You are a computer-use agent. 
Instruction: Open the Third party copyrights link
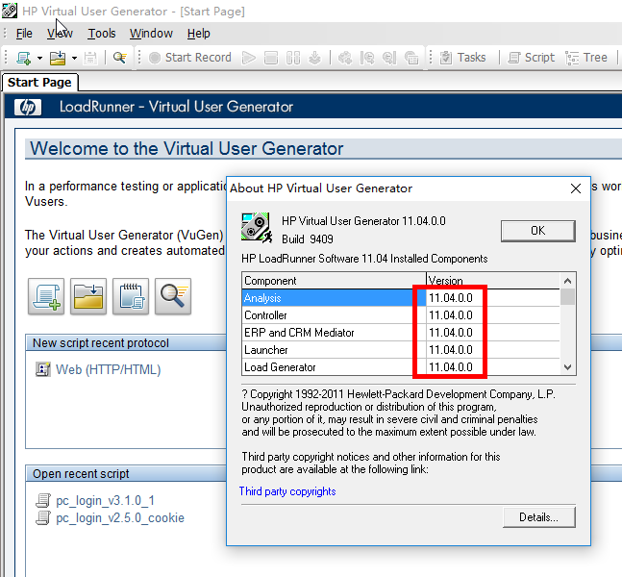pyautogui.click(x=287, y=491)
